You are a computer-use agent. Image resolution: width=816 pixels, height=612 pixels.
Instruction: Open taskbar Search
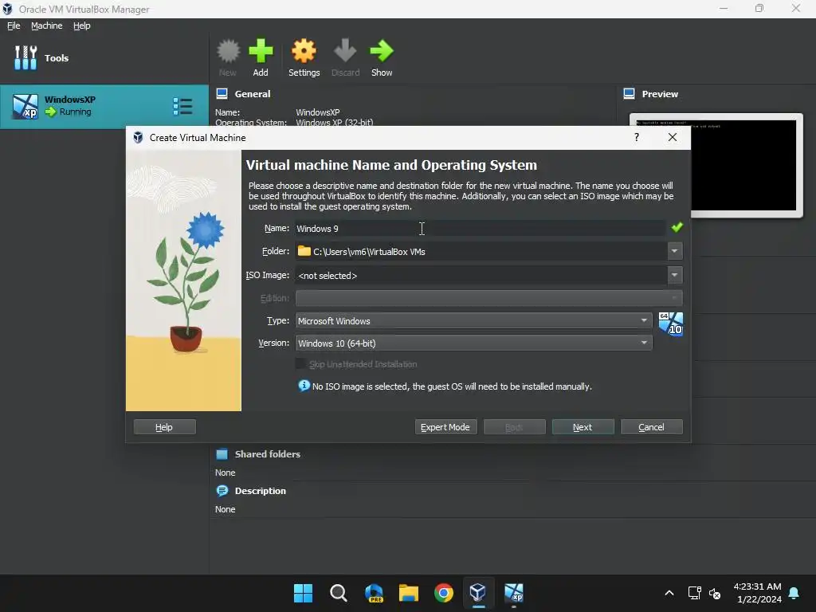point(338,593)
